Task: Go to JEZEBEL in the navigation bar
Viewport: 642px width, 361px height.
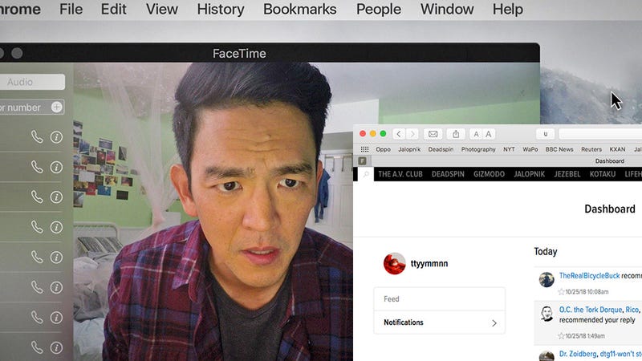Action: 567,174
